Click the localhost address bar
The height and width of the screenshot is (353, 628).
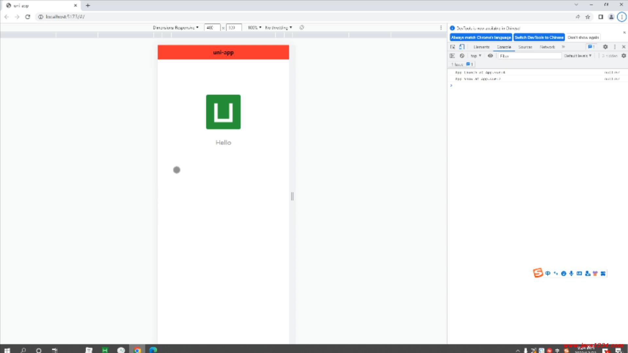(304, 17)
